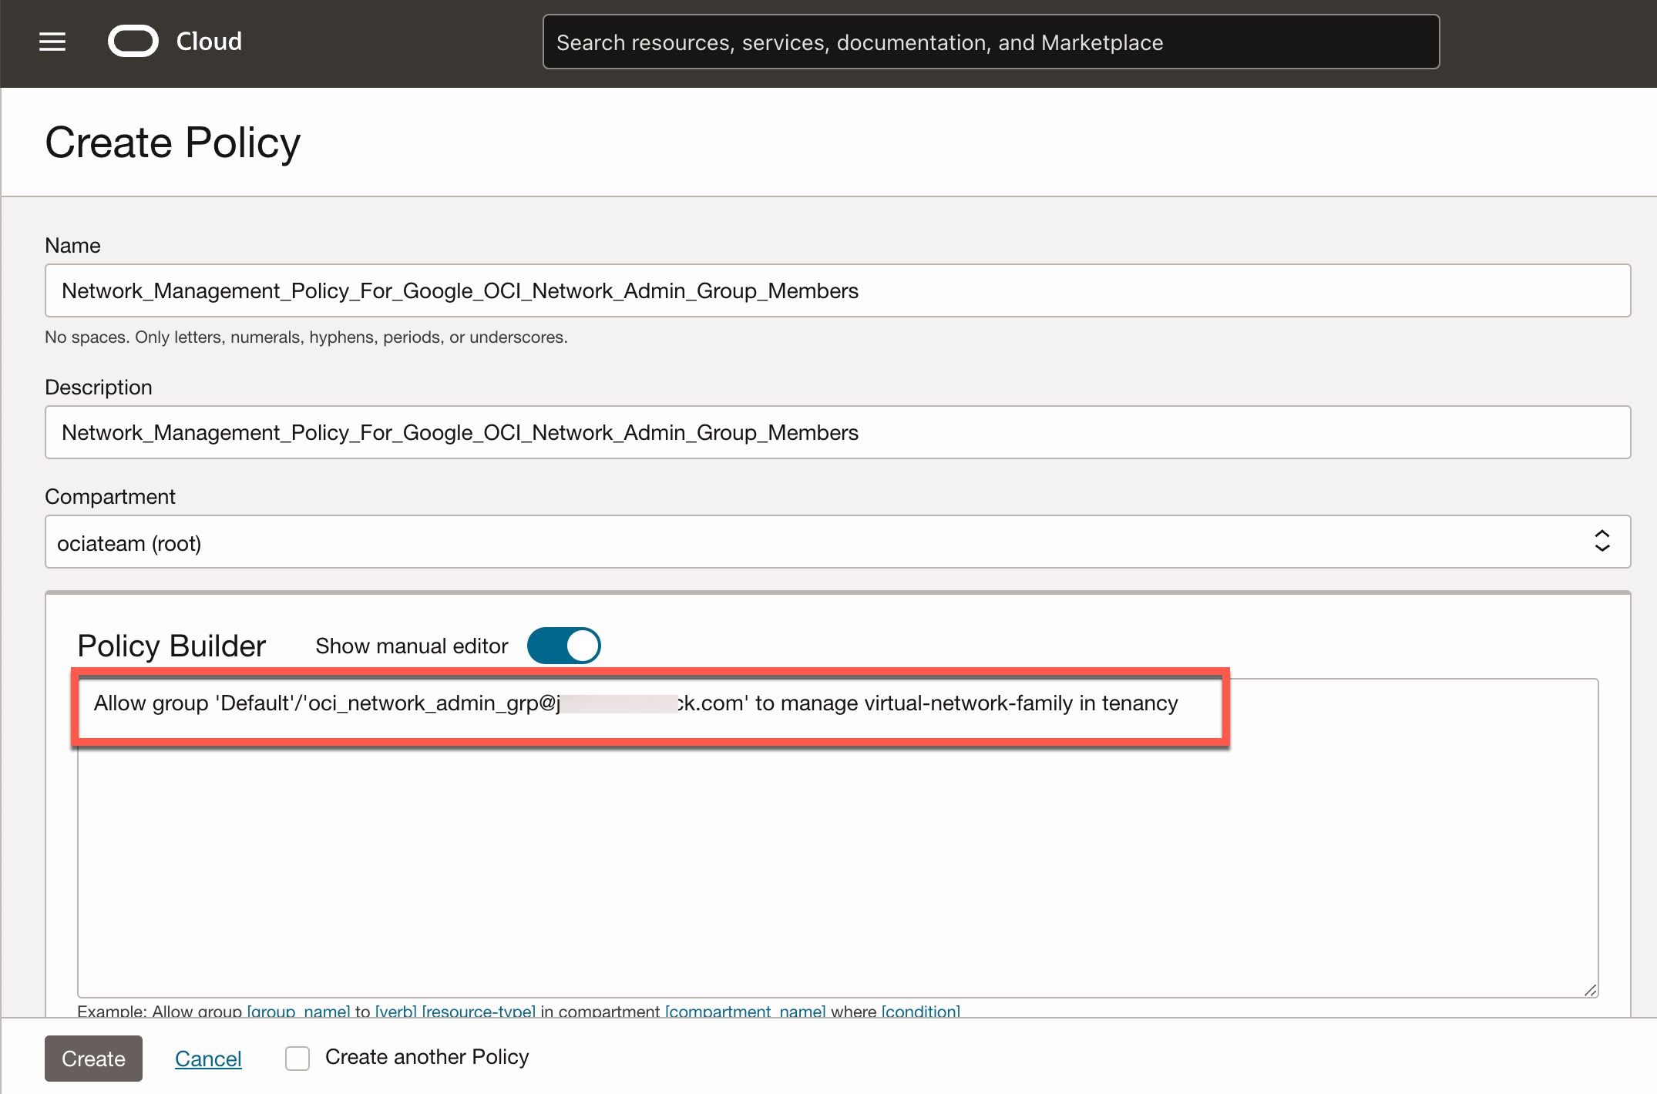Click the [resource-type] example link
Viewport: 1657px width, 1094px height.
click(x=479, y=1011)
